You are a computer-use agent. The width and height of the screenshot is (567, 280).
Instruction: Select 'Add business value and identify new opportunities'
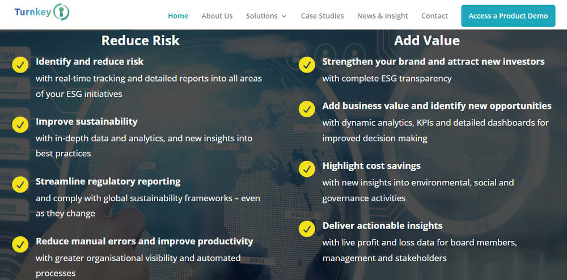click(x=437, y=106)
